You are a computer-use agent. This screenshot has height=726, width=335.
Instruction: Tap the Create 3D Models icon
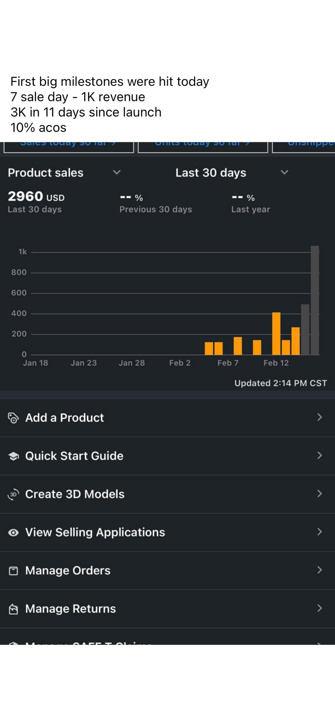13,494
